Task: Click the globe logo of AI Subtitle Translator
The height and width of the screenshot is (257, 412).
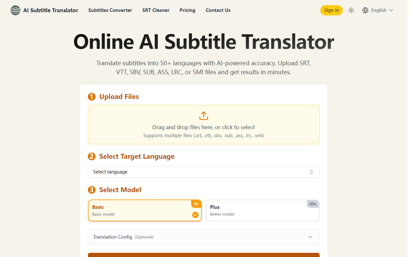Action: click(15, 10)
